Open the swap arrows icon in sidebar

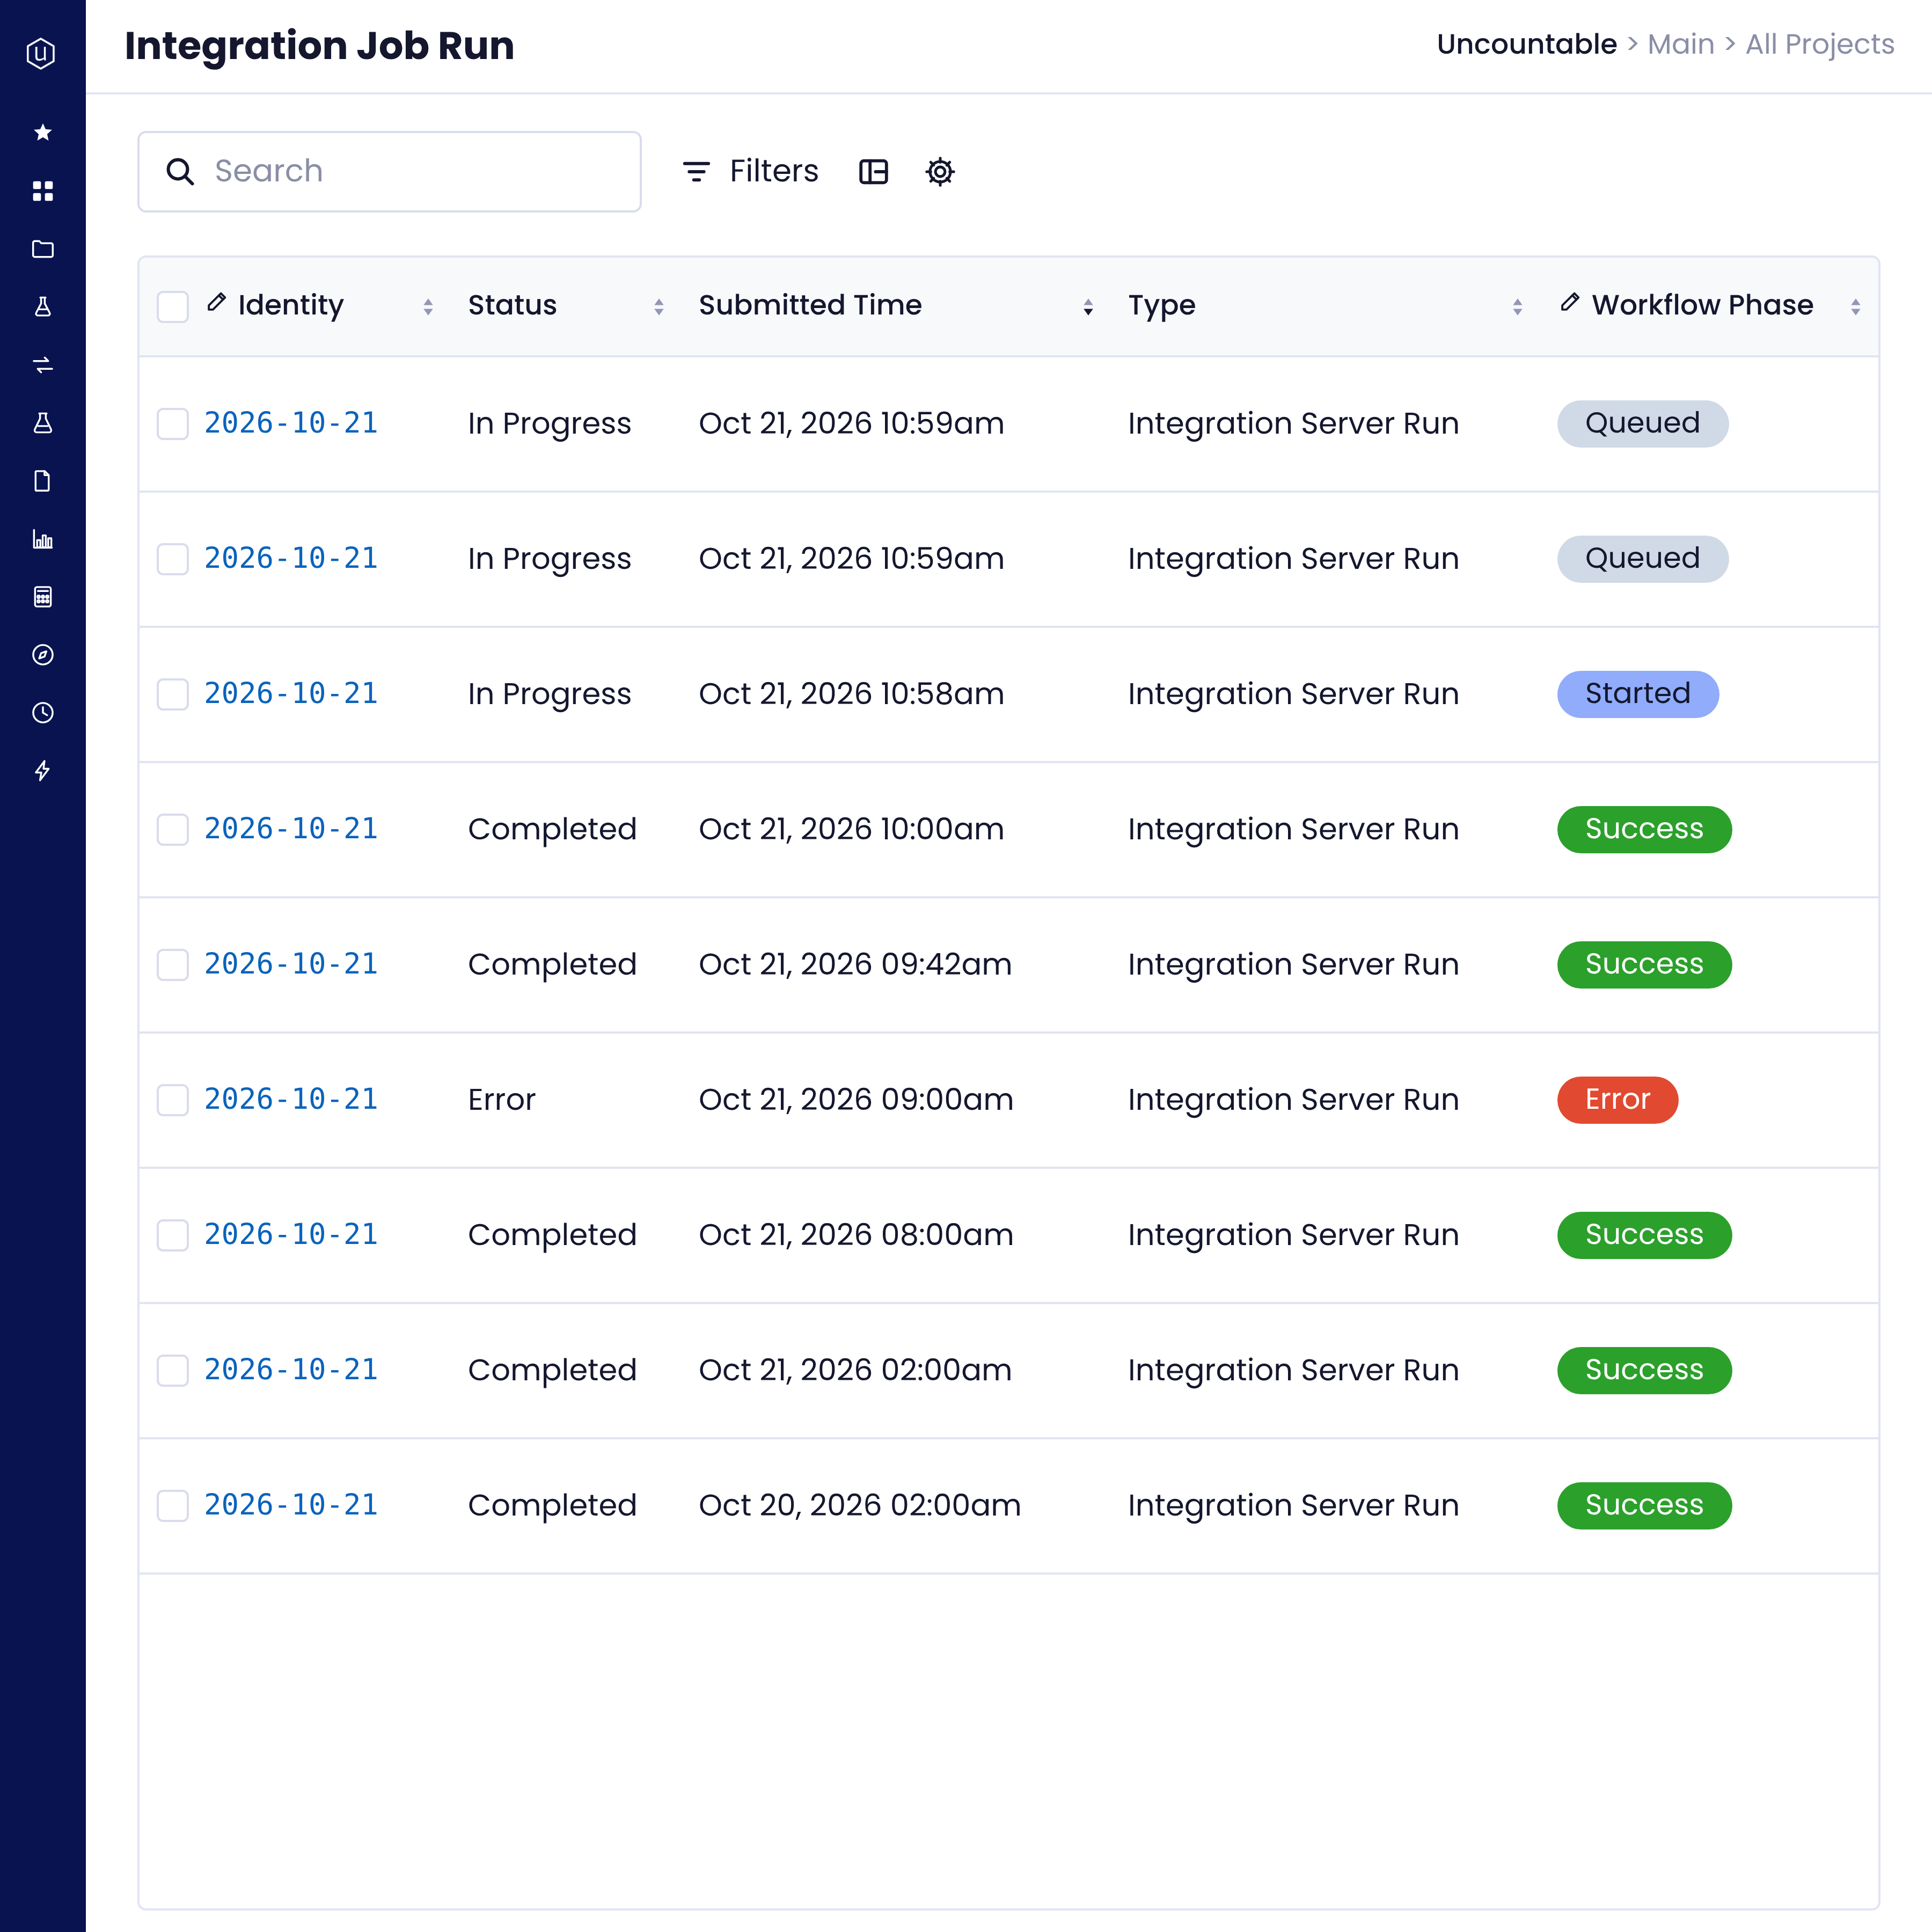pos(42,365)
